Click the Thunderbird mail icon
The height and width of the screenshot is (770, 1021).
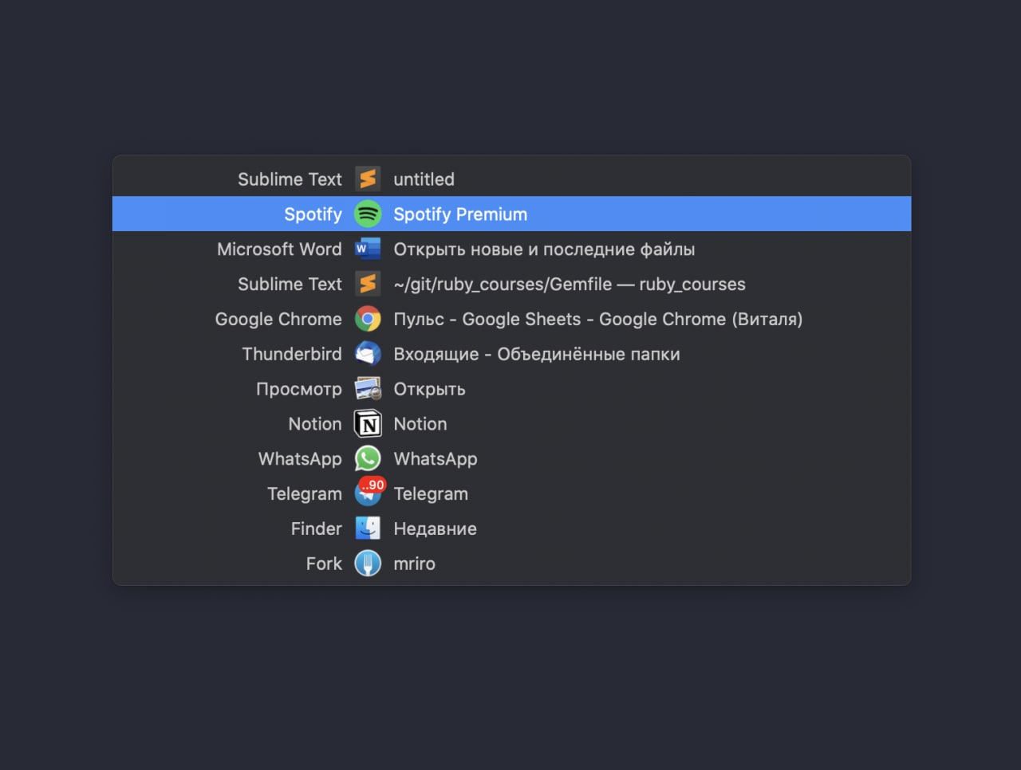tap(368, 354)
